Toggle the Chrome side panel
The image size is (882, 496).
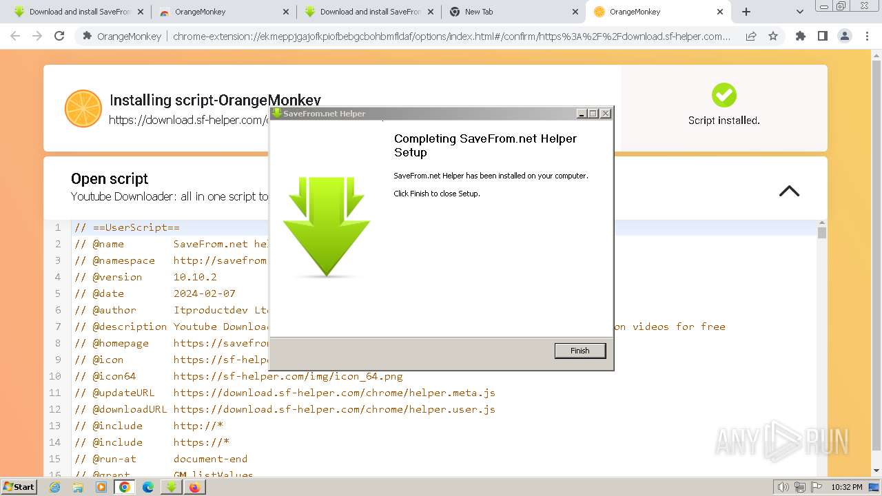pyautogui.click(x=822, y=36)
